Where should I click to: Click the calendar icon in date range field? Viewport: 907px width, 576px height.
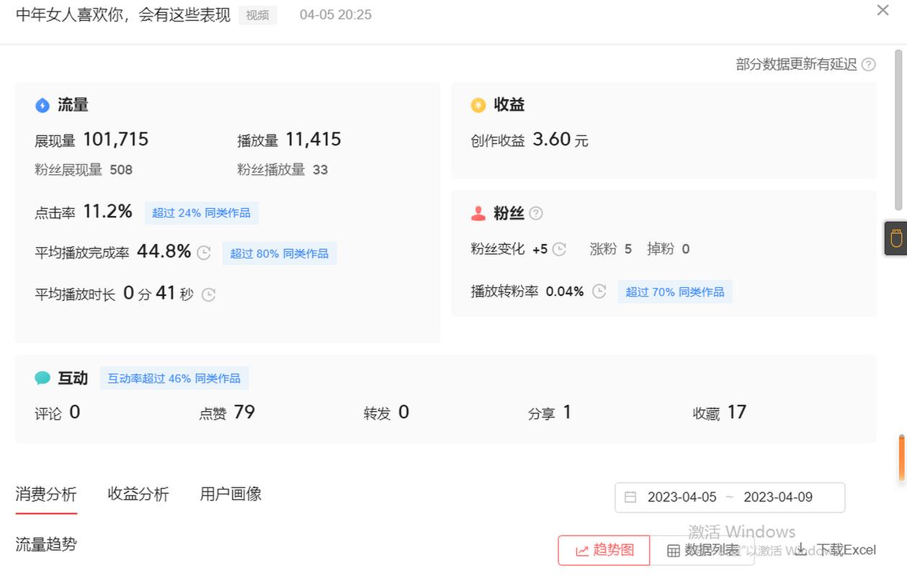pyautogui.click(x=630, y=497)
